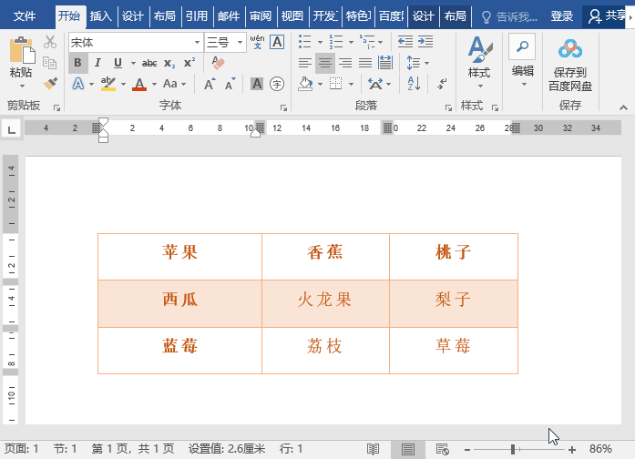Screen dimensions: 635x459
Task: Clear all formatting eraser icon
Action: tap(218, 63)
